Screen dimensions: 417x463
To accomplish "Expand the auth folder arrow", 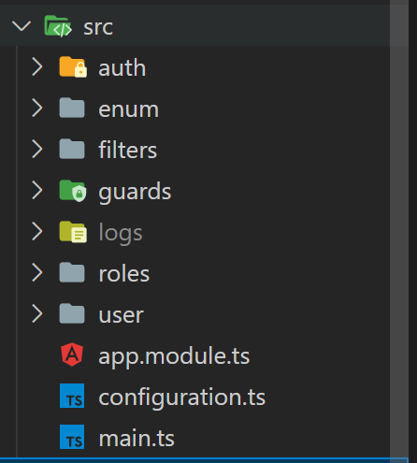I will coord(36,67).
